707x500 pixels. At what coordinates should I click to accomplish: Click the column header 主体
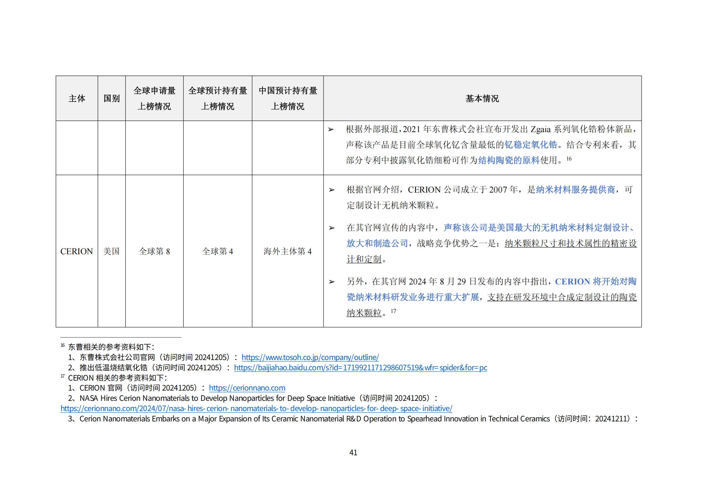pos(77,99)
